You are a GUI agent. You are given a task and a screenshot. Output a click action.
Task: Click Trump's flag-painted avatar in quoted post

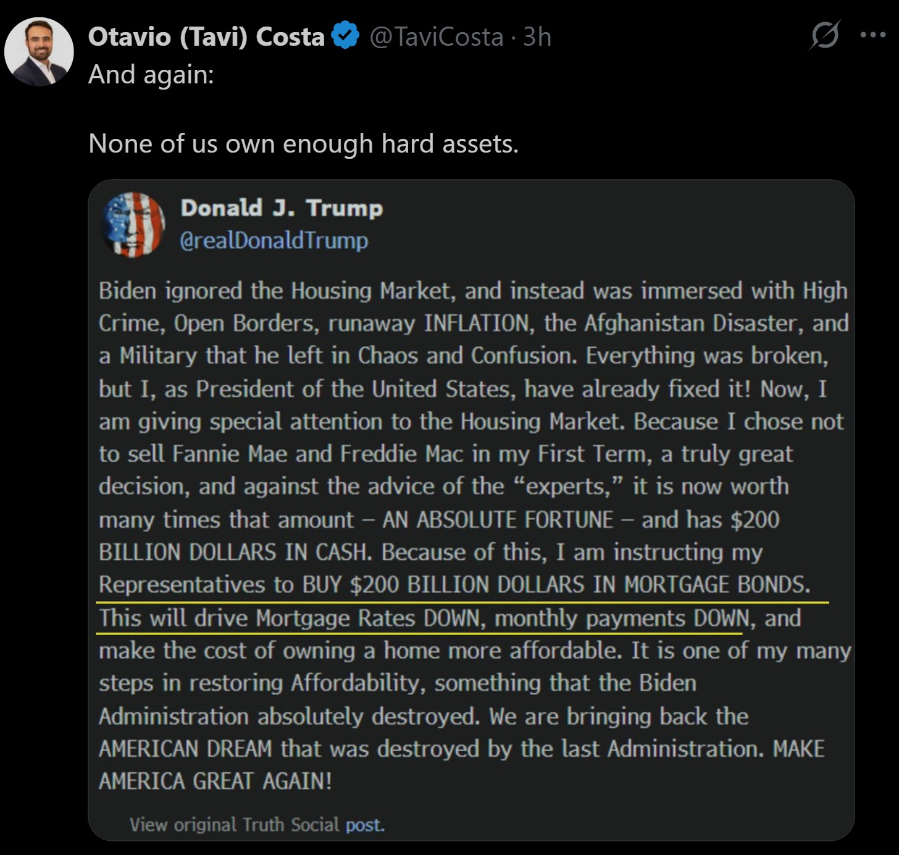pos(133,224)
